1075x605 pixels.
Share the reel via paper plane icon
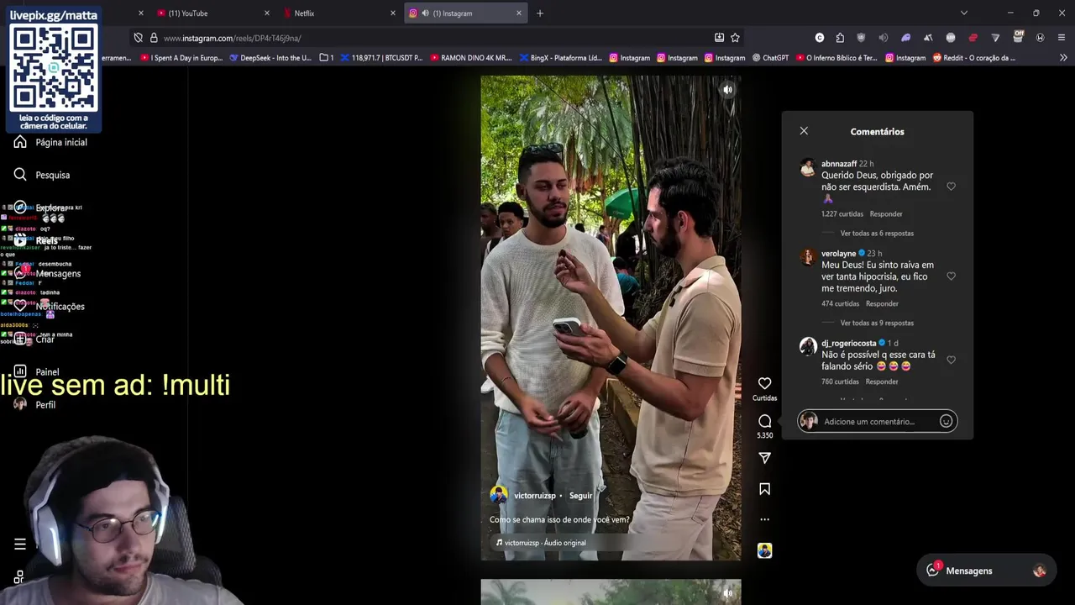tap(764, 458)
